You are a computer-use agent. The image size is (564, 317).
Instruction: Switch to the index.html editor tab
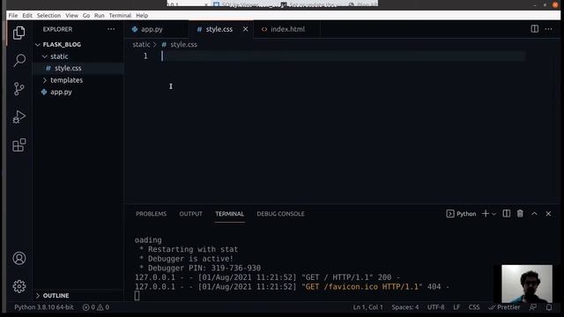[287, 29]
